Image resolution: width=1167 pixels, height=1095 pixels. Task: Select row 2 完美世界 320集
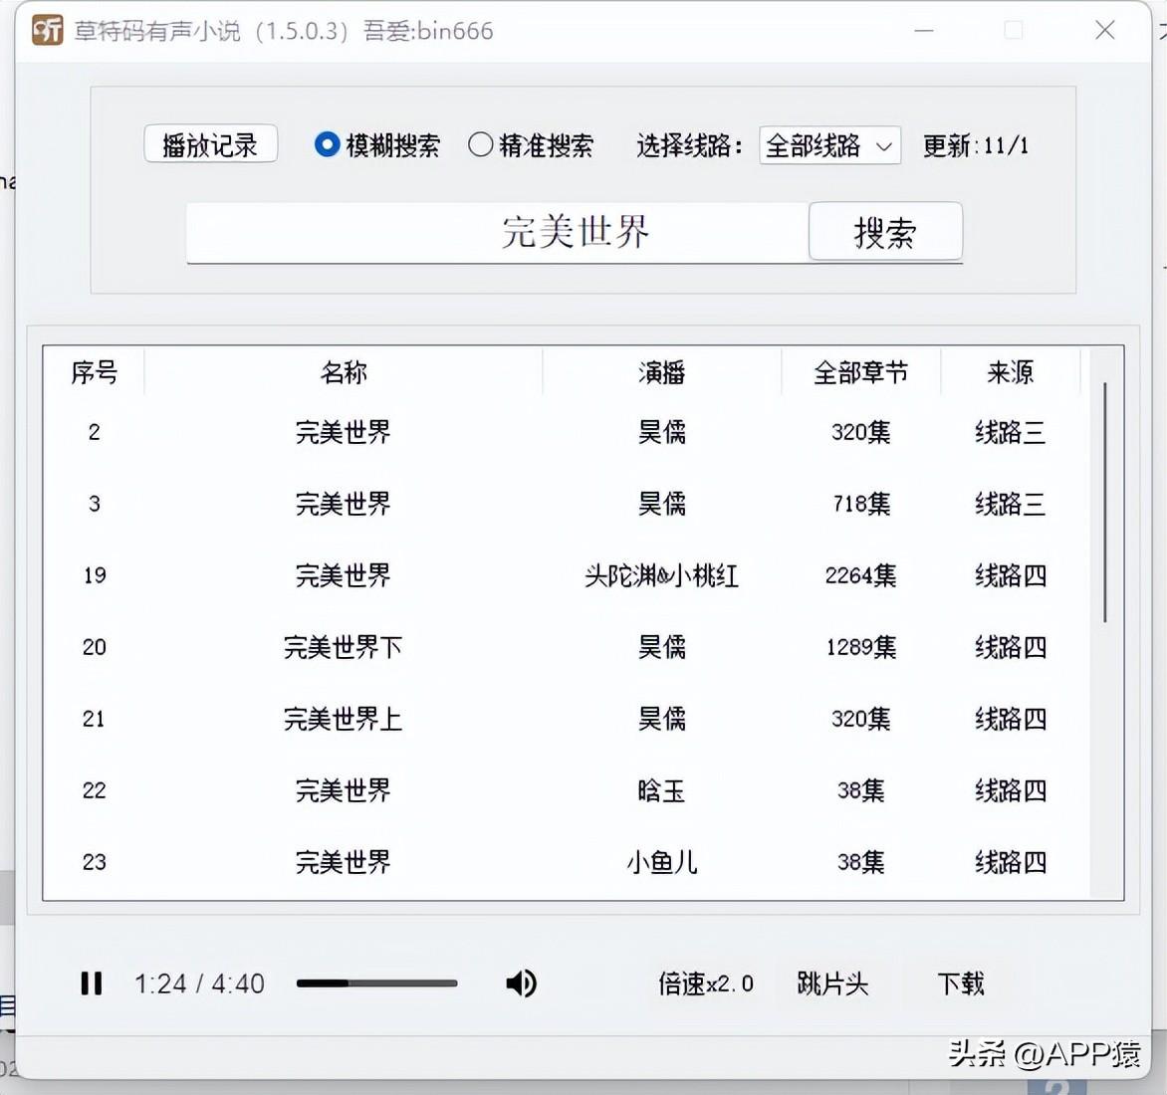point(567,431)
